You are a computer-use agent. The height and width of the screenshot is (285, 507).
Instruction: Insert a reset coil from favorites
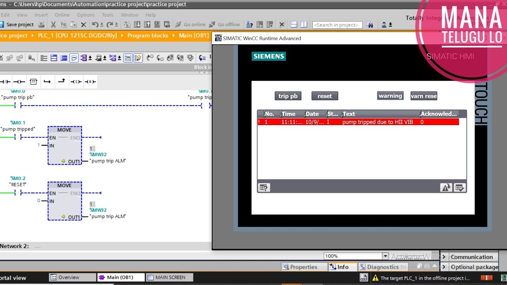click(x=90, y=82)
